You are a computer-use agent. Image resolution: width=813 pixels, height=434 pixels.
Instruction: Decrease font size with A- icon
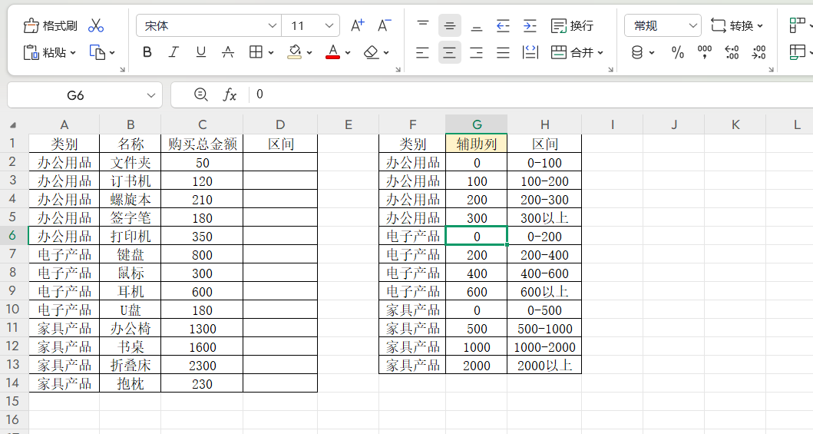[386, 25]
